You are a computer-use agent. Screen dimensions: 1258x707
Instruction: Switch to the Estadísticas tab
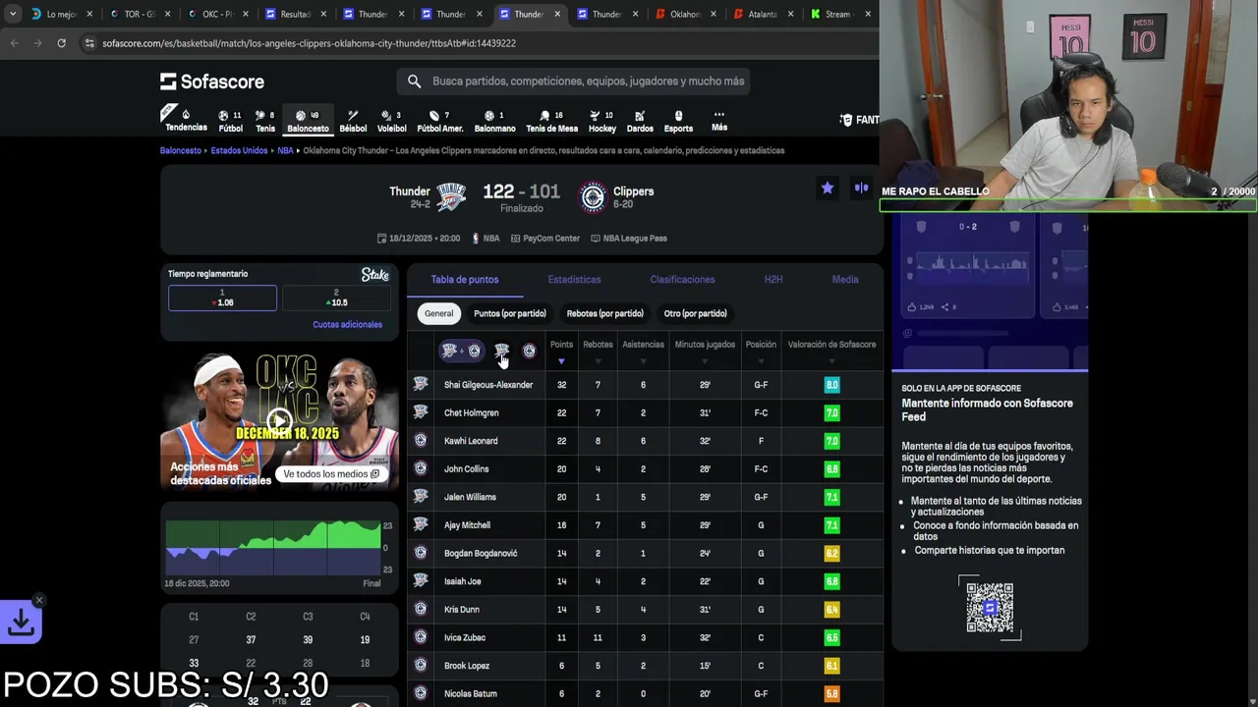[x=574, y=280]
